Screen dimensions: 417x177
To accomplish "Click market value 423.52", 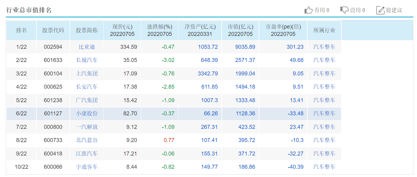I will click(247, 127).
